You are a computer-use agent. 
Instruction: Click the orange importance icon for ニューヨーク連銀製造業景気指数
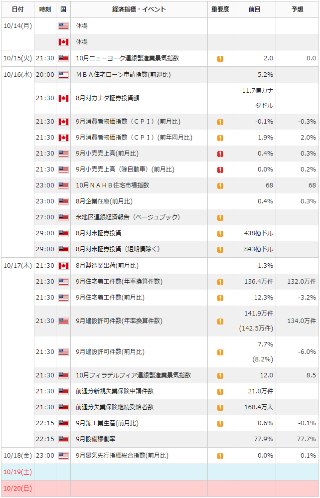point(220,58)
